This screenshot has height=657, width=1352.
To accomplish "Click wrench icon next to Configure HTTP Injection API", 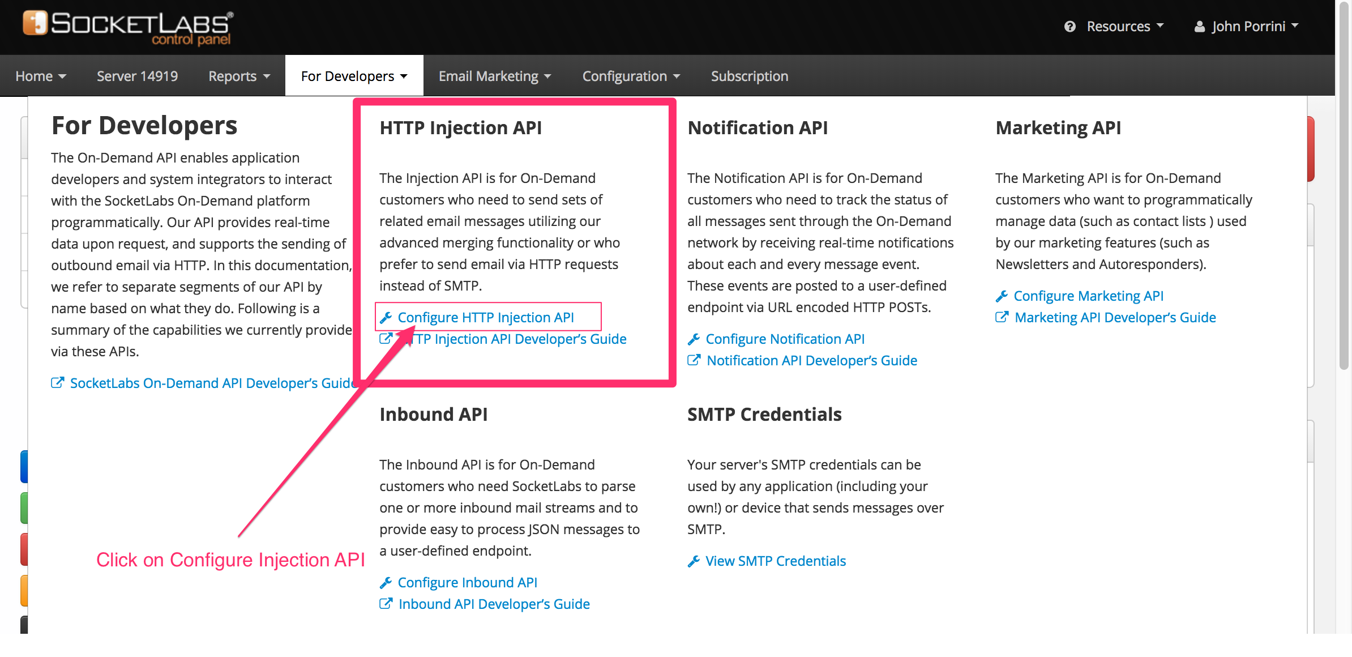I will [x=386, y=318].
